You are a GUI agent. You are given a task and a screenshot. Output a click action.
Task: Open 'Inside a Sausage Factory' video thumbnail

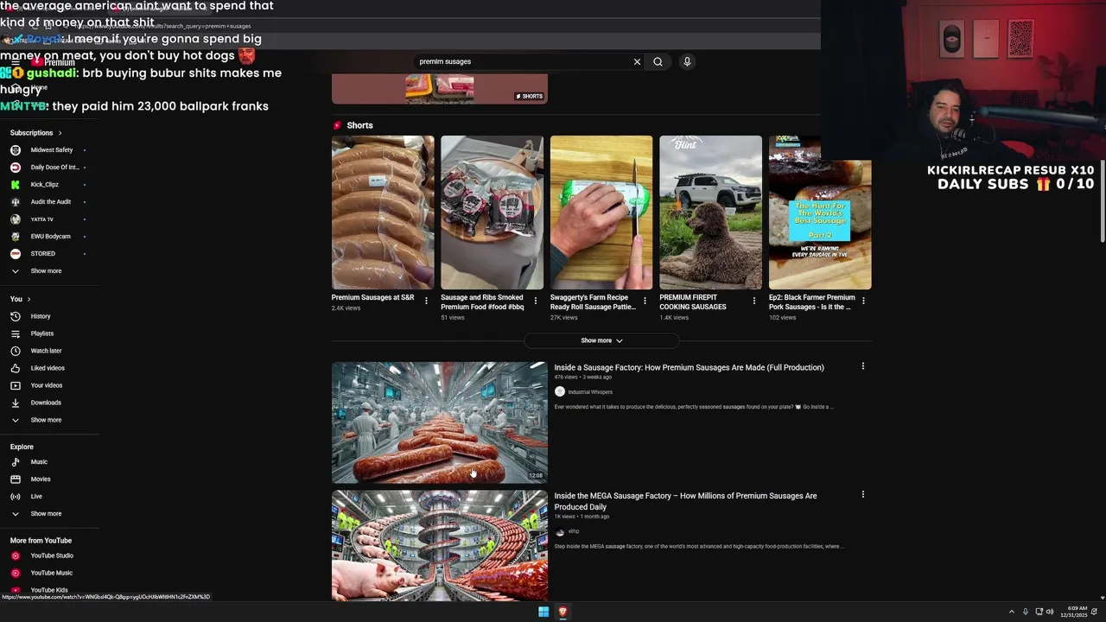(439, 422)
